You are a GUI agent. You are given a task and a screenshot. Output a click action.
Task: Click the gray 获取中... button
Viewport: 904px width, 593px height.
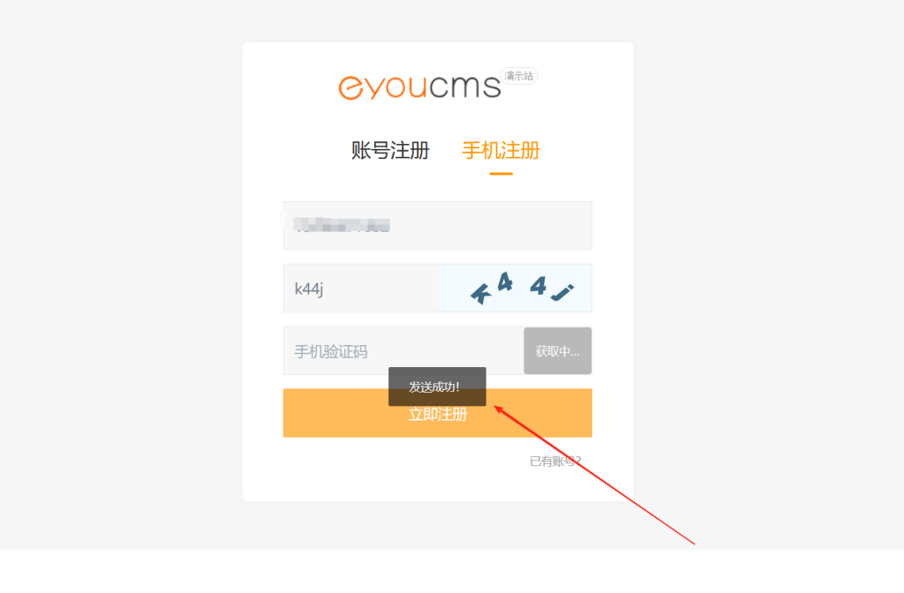(x=558, y=351)
